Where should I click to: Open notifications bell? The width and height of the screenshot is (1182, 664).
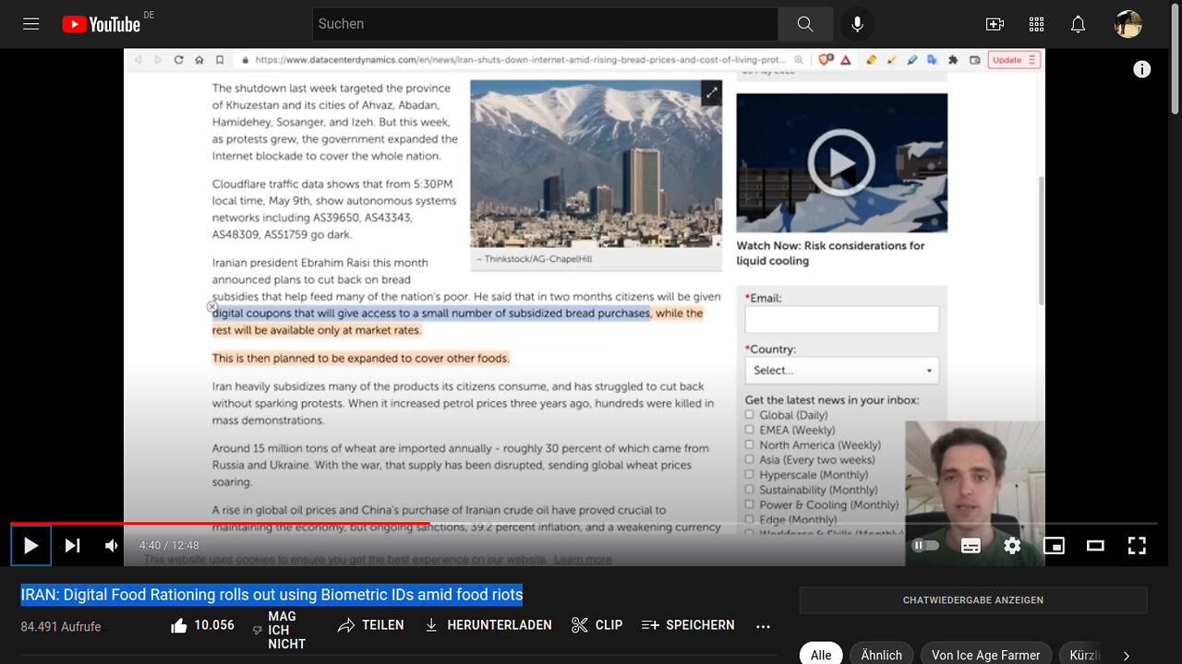click(1078, 24)
